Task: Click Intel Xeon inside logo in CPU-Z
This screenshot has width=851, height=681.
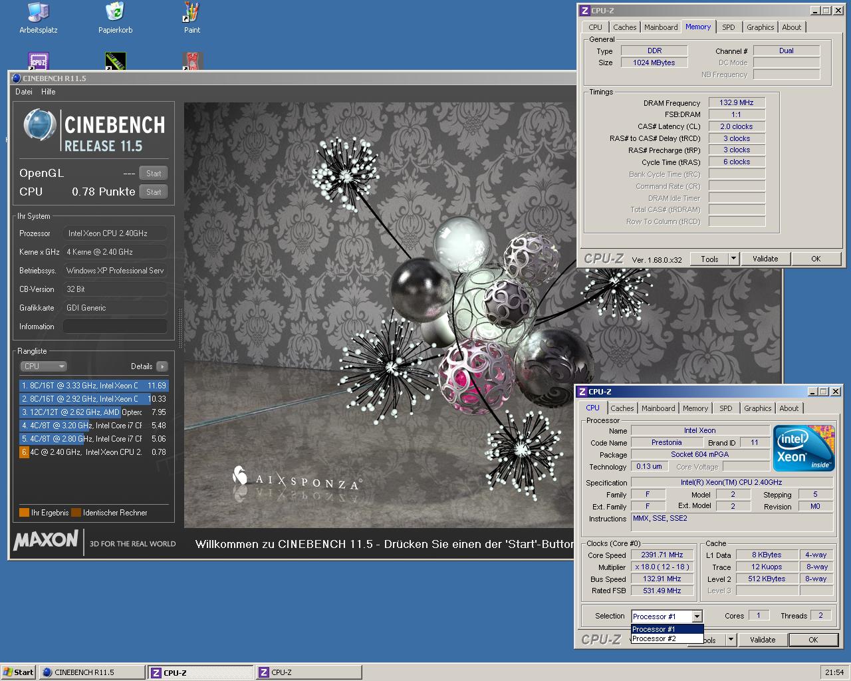Action: 803,448
